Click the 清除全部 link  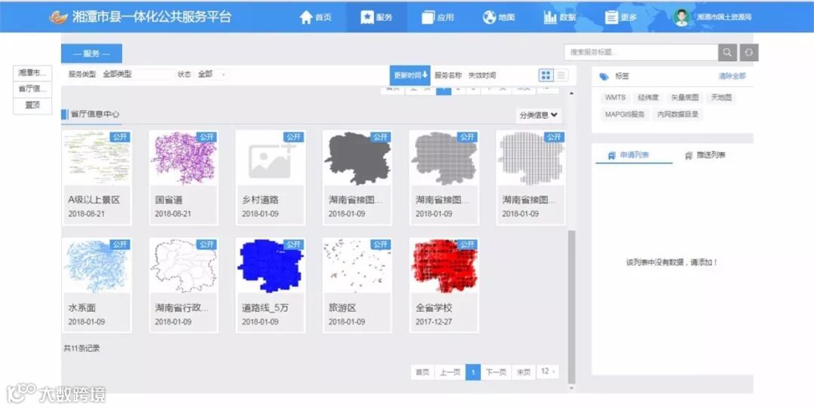(732, 76)
